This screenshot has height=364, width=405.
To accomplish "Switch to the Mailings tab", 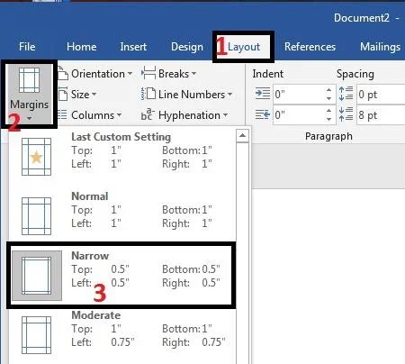I will [380, 47].
